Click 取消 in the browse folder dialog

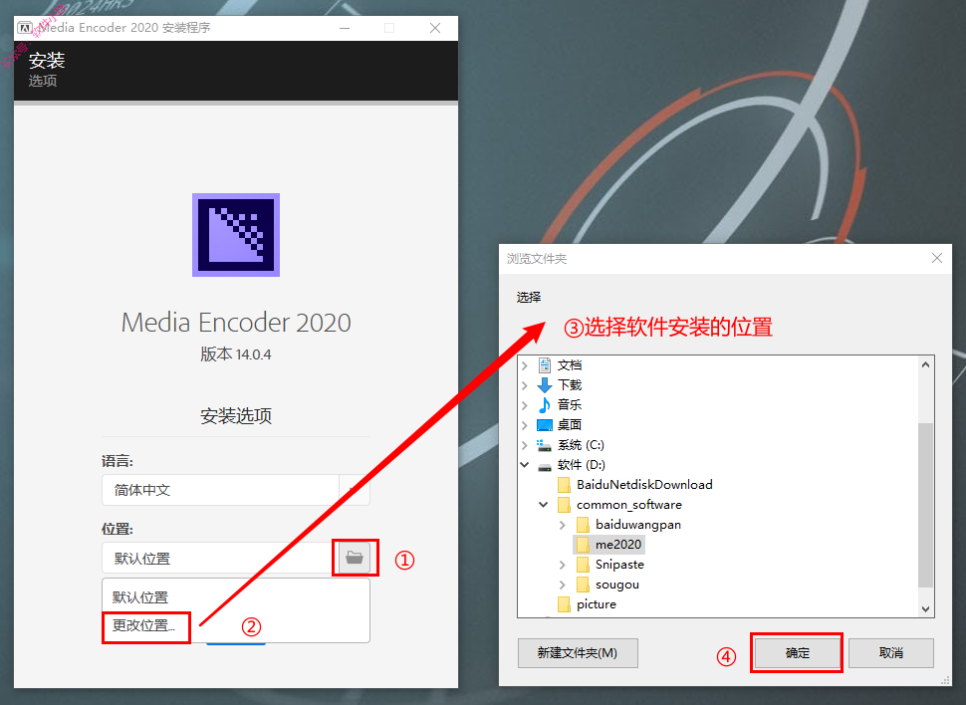[x=891, y=652]
